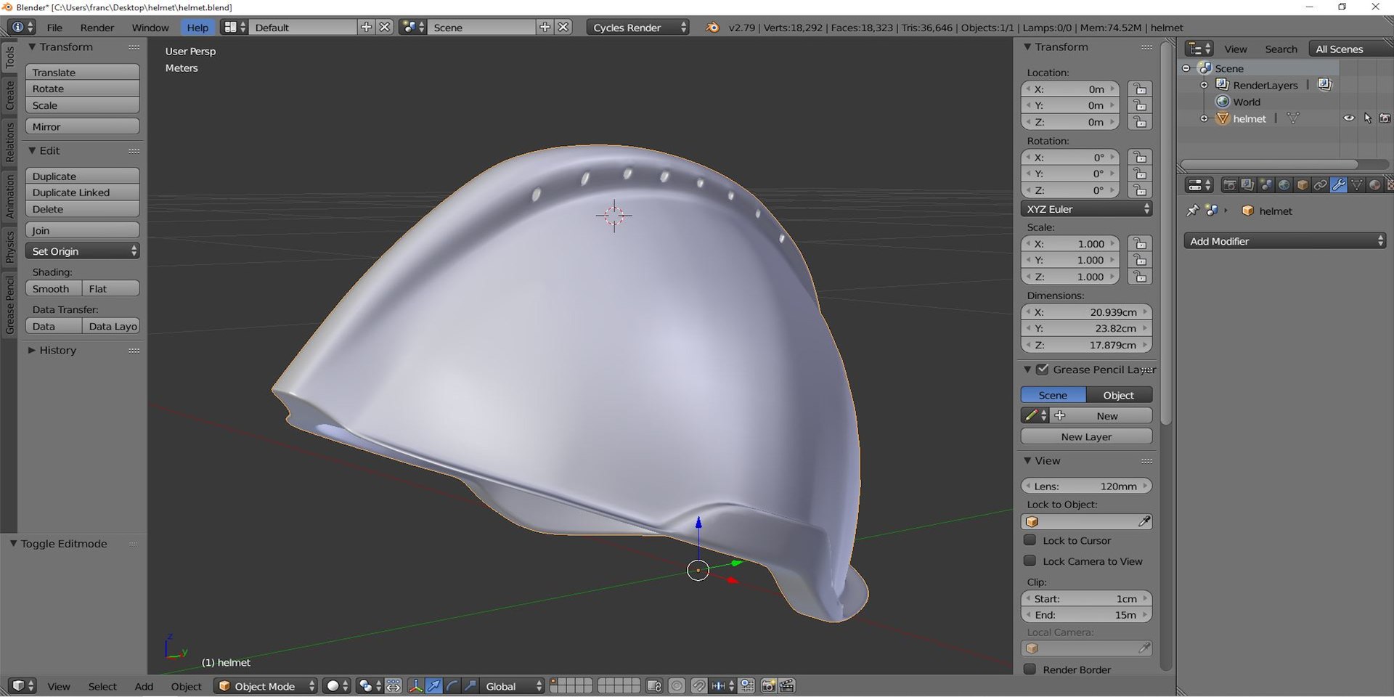The width and height of the screenshot is (1394, 697).
Task: Open the Material properties tab sphere icon
Action: coord(1374,185)
